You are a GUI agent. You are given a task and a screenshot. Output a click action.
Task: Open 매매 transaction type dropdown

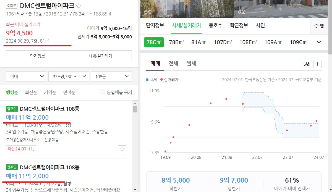tap(27, 76)
